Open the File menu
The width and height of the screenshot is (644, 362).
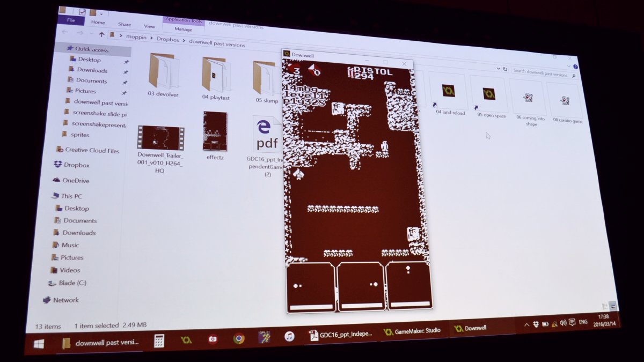pyautogui.click(x=70, y=20)
